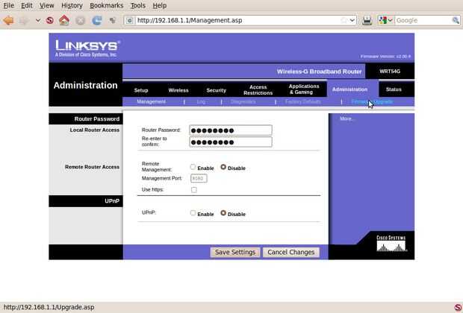Open the Access Restrictions tab
This screenshot has height=313, width=463.
click(x=258, y=90)
